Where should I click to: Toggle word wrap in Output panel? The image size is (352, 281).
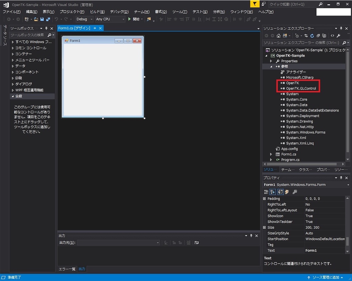(196, 243)
